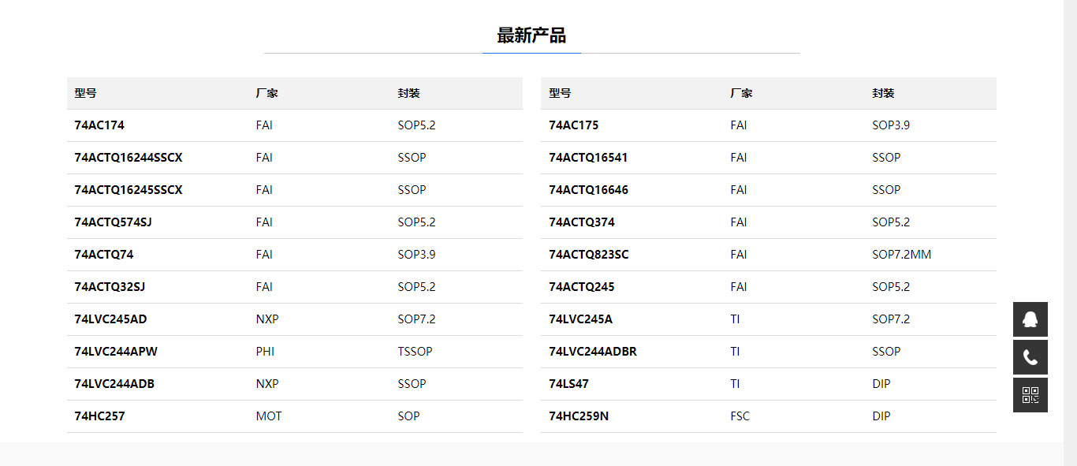Viewport: 1077px width, 466px height.
Task: Select part number 74ACTQ16244SSCX
Action: tap(129, 158)
